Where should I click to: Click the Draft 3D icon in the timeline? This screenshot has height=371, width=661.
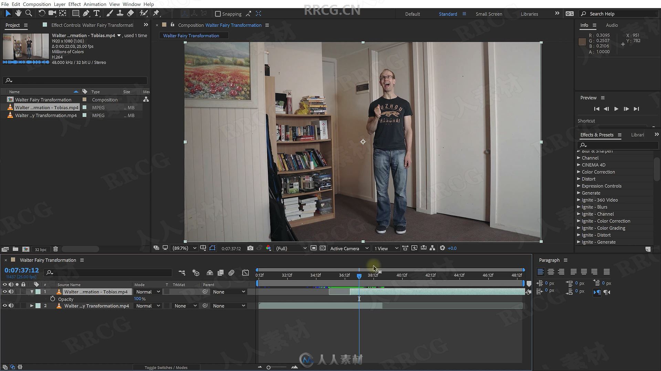(196, 272)
